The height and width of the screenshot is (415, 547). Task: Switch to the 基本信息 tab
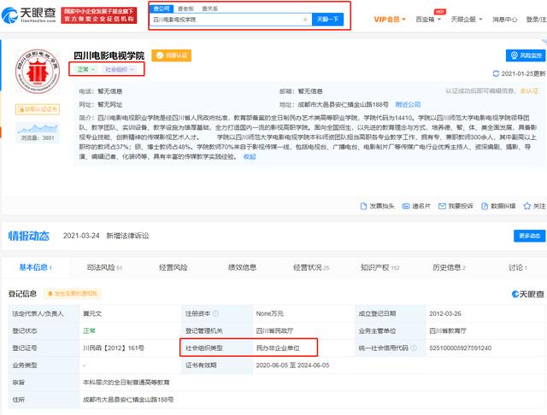pos(35,267)
